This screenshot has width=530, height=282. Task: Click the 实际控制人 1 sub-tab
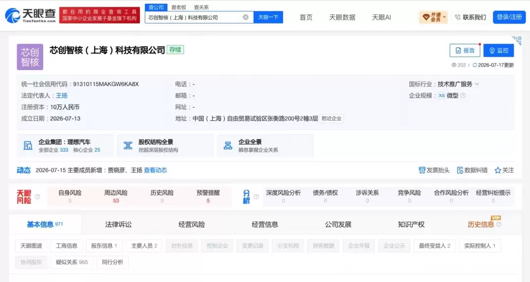[480, 246]
